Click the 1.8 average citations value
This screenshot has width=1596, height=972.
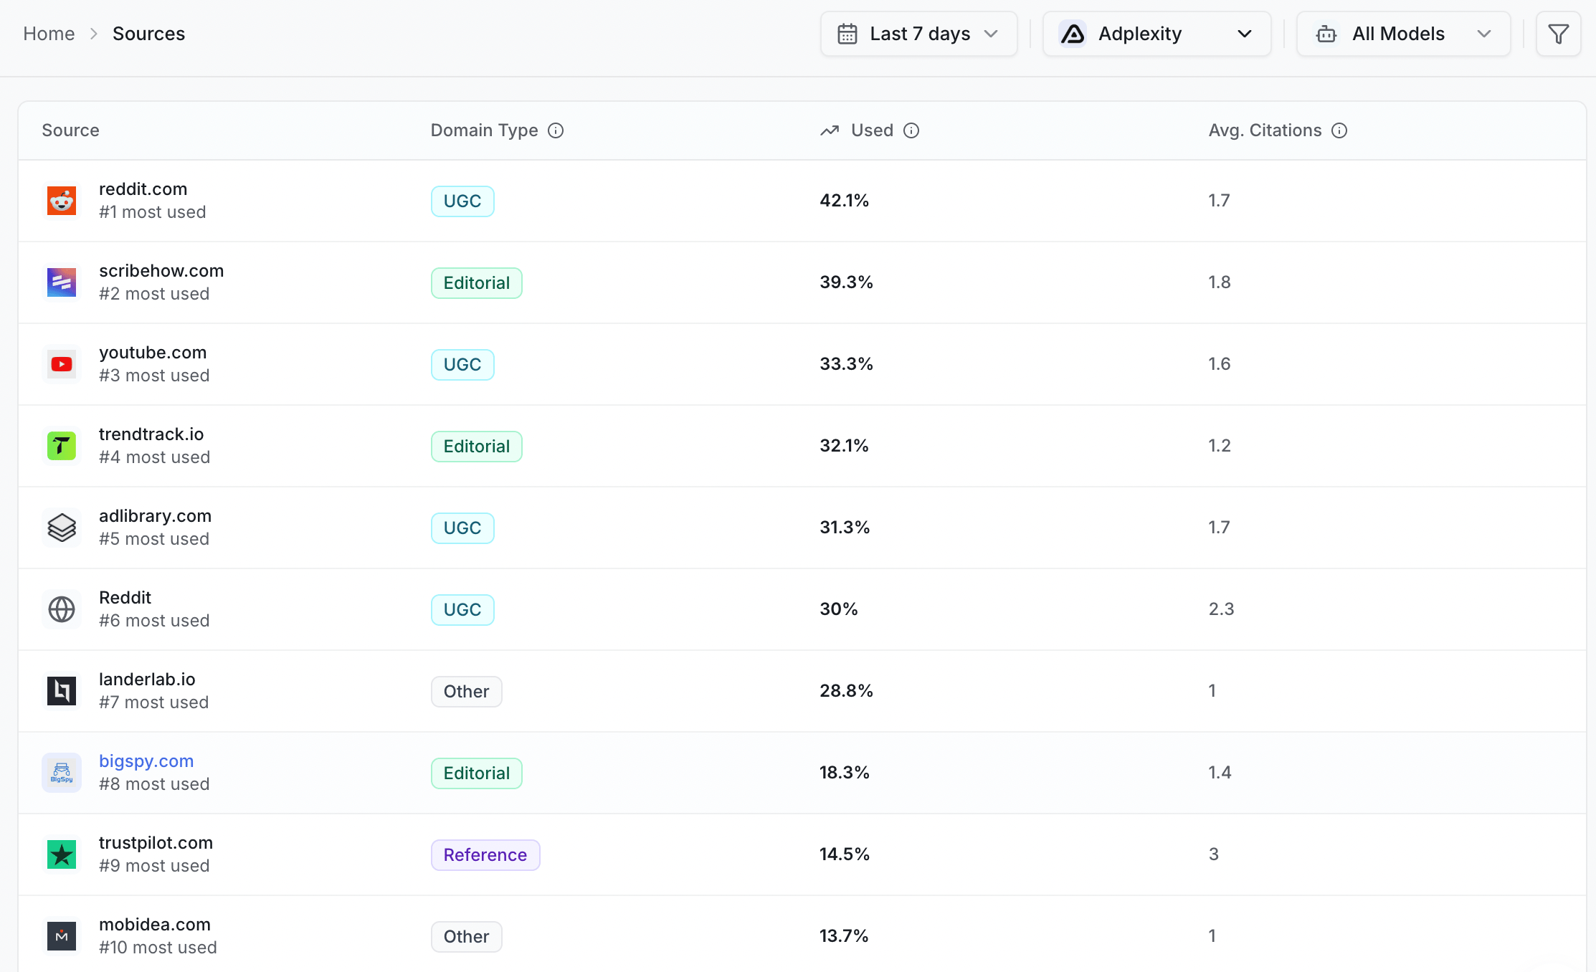click(x=1220, y=282)
